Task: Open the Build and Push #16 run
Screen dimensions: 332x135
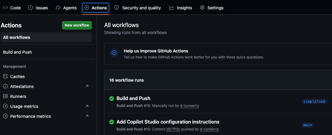Action: [133, 98]
